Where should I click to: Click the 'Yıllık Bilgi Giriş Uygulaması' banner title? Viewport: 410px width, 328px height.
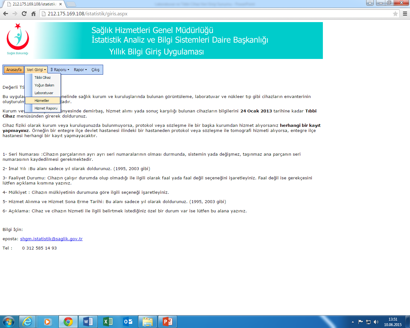point(156,52)
